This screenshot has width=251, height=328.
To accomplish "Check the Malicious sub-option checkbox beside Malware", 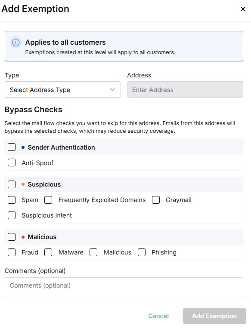I will [x=93, y=252].
